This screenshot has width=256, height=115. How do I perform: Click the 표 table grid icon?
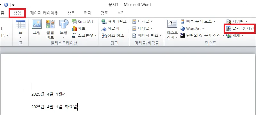pos(20,24)
